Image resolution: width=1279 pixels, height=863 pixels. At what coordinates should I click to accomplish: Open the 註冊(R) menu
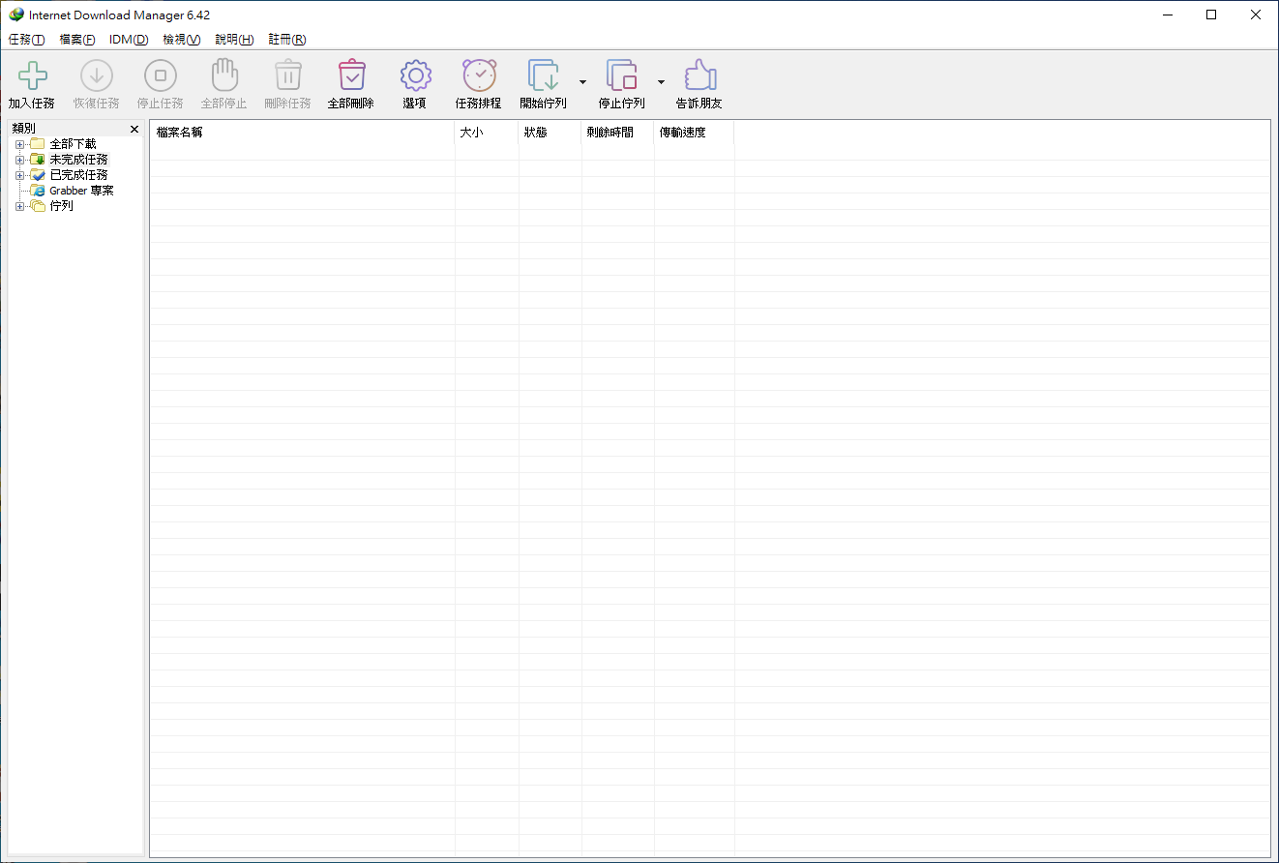[287, 40]
